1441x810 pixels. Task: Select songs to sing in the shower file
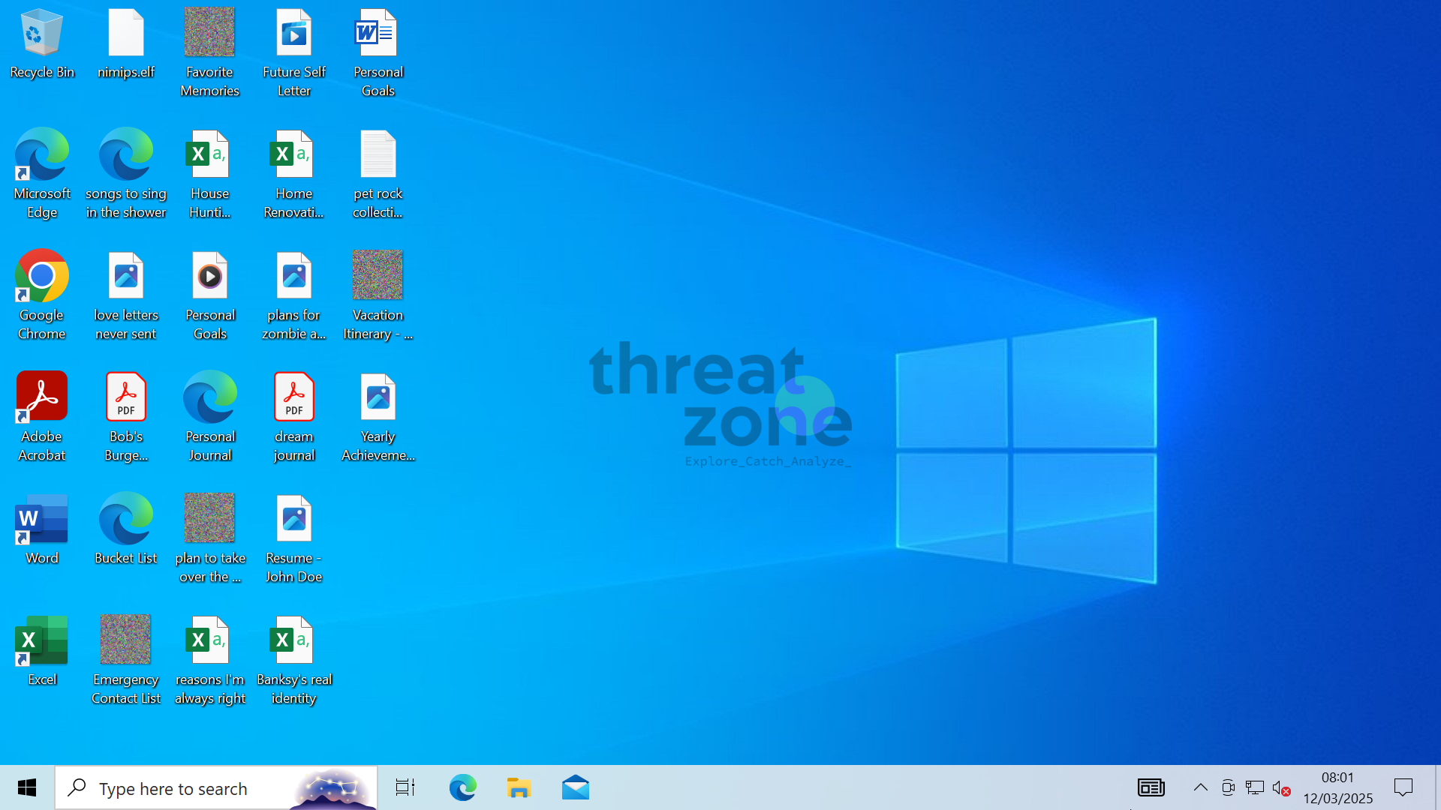(x=126, y=175)
